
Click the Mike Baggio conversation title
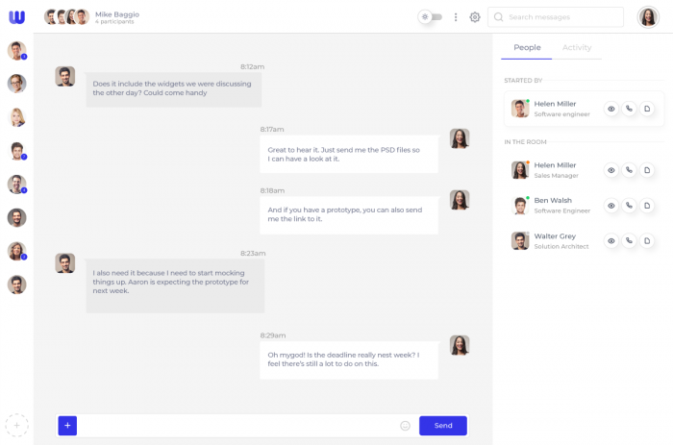tap(117, 14)
